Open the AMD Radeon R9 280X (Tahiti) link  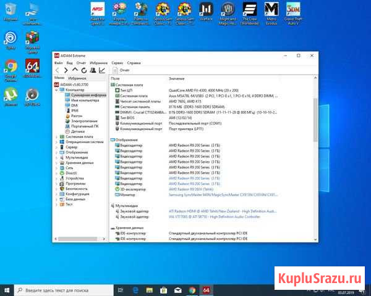point(191,189)
